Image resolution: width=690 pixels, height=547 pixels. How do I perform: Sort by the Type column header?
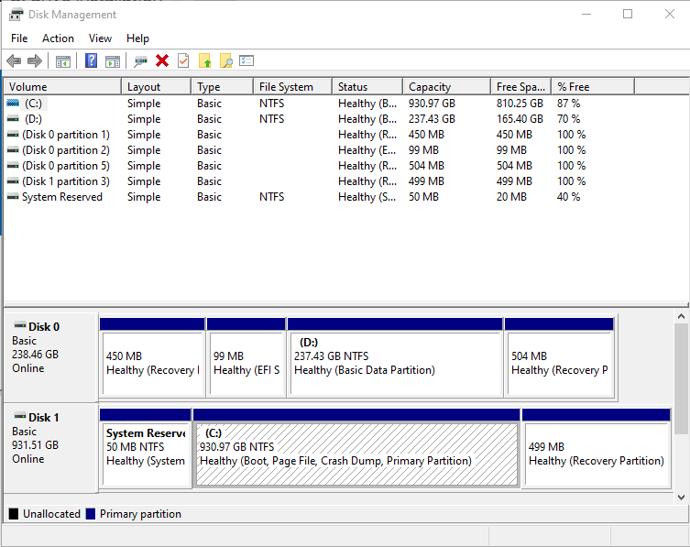pos(223,87)
